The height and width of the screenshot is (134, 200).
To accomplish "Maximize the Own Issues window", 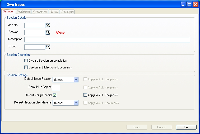I will click(x=189, y=4).
